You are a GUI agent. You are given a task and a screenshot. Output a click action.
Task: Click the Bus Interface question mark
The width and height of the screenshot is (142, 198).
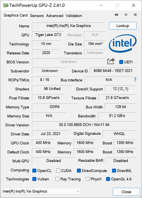point(135,80)
